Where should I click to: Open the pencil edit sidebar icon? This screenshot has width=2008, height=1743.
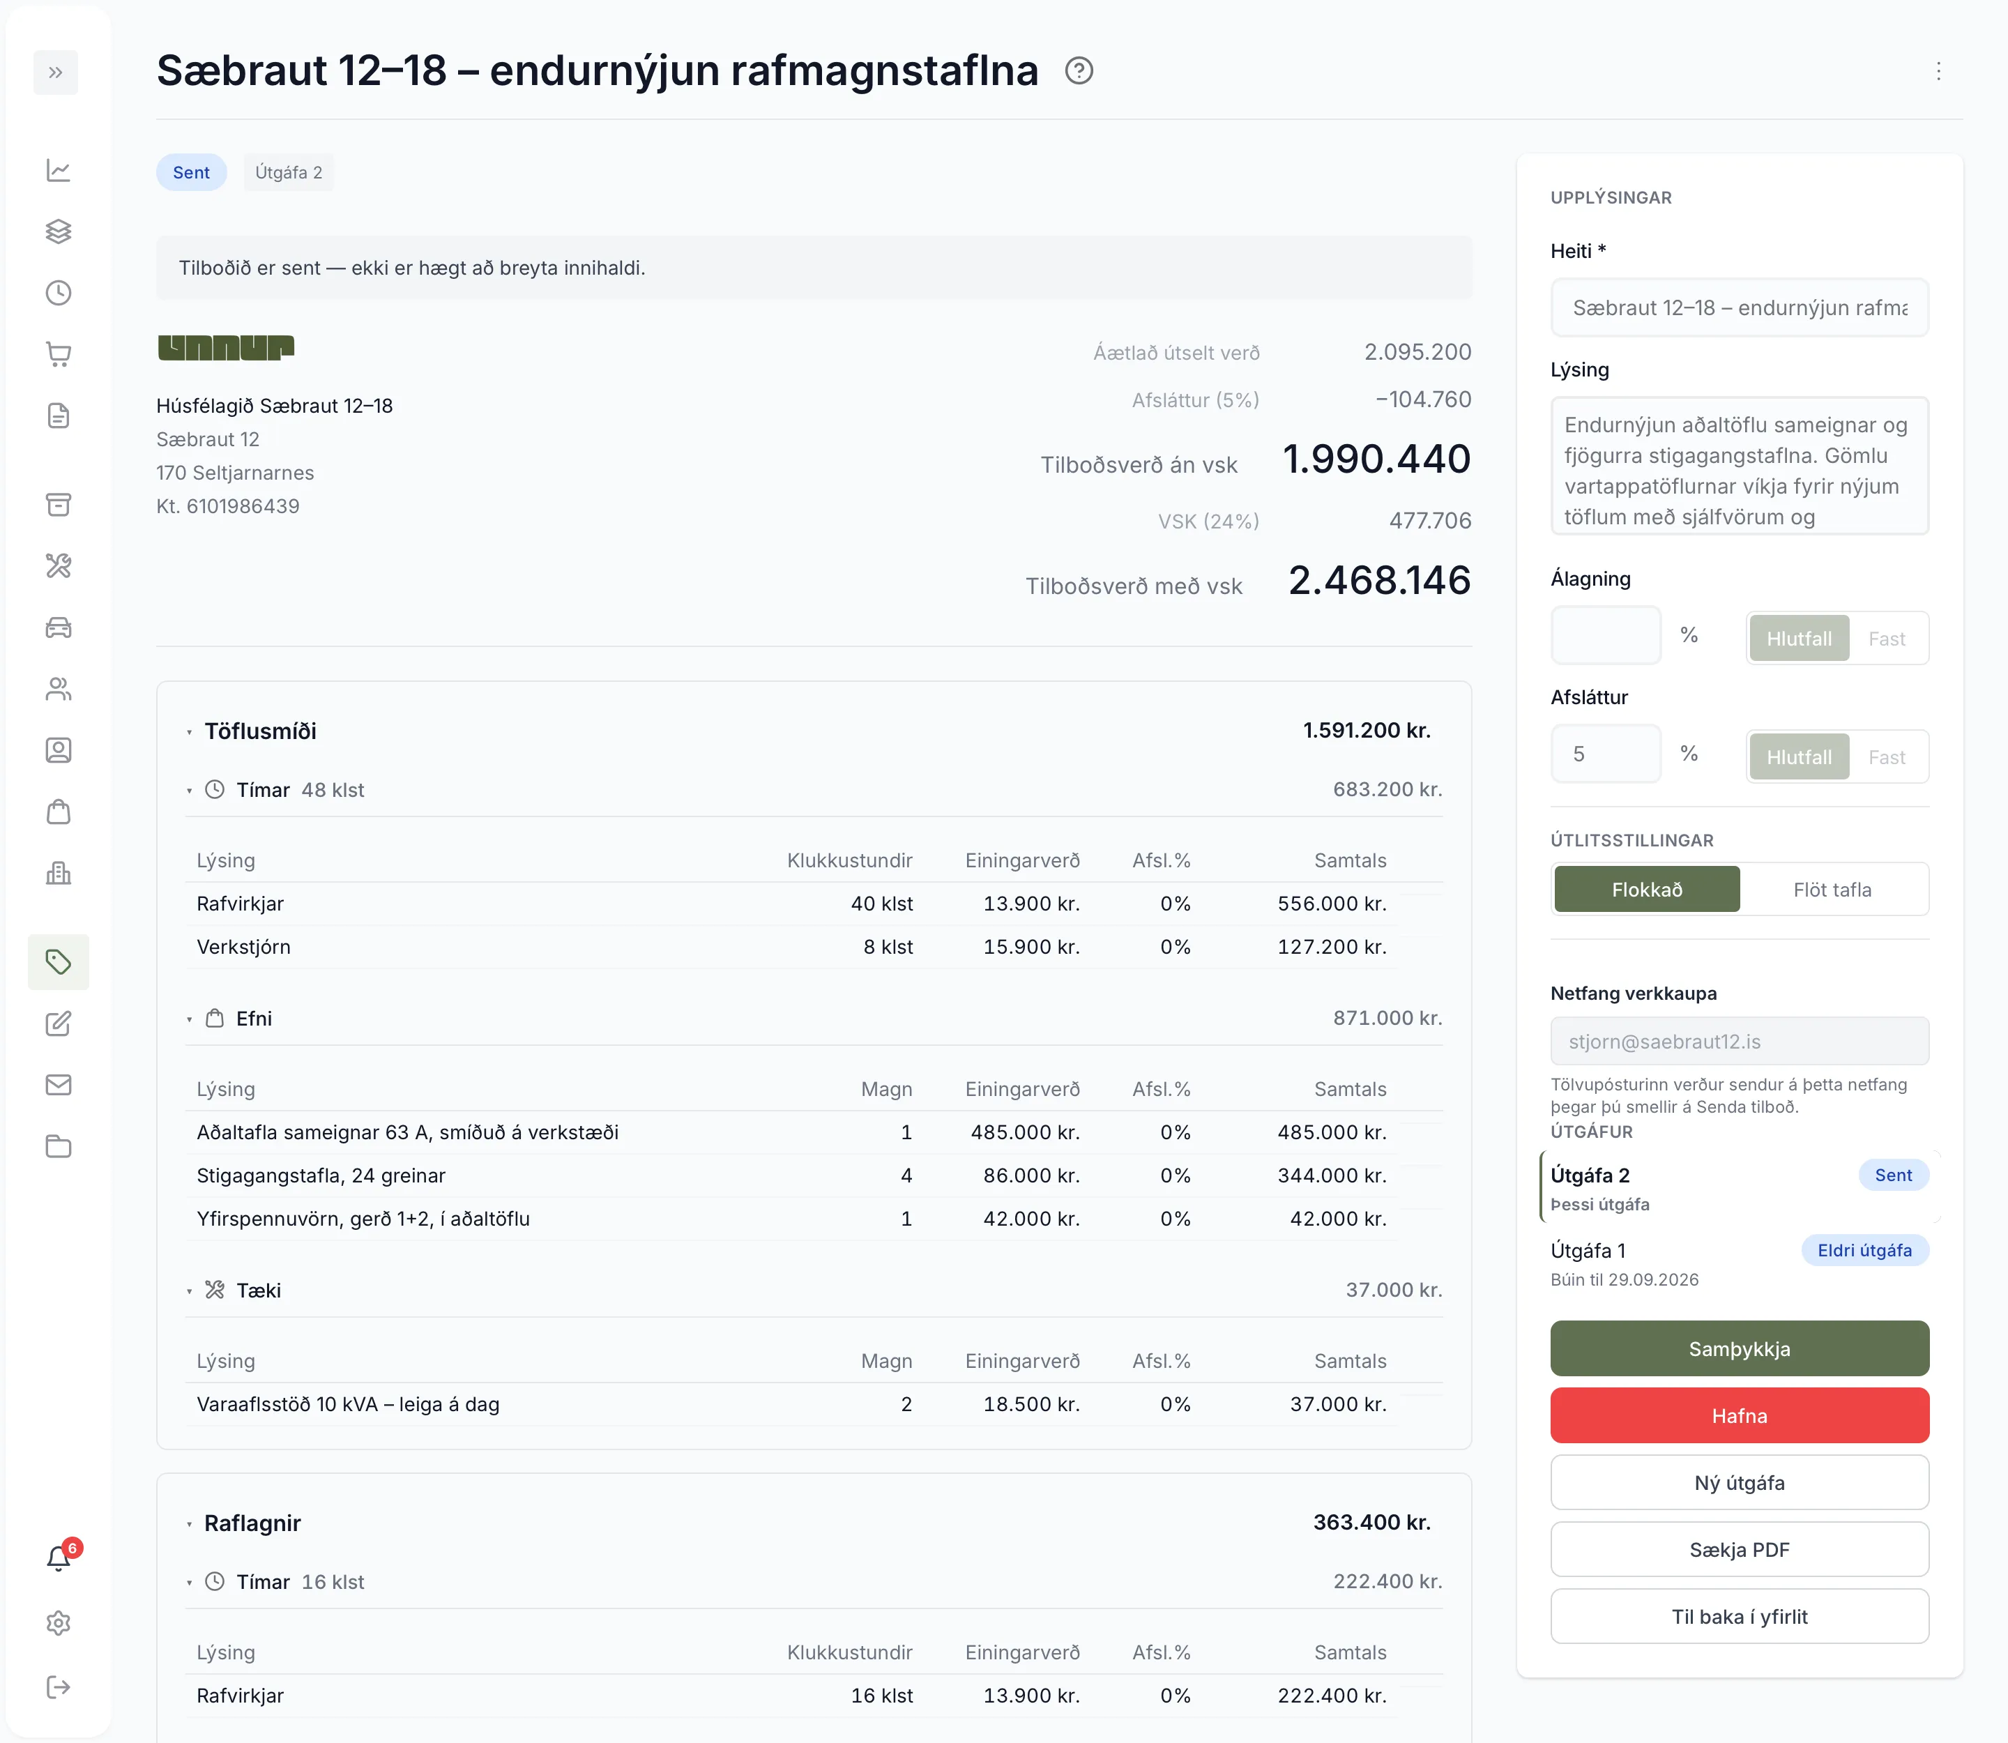59,1023
